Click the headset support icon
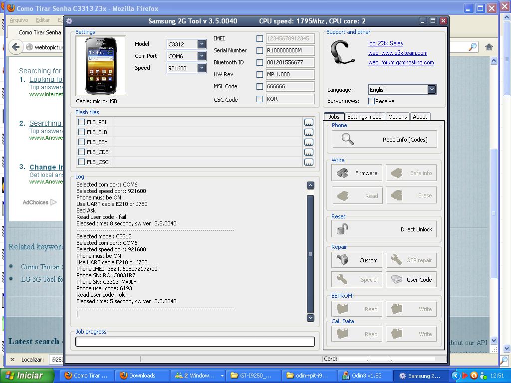 click(x=342, y=52)
